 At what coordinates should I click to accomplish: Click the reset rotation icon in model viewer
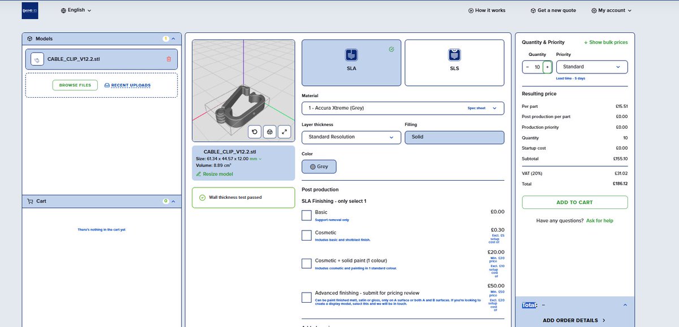click(x=255, y=132)
